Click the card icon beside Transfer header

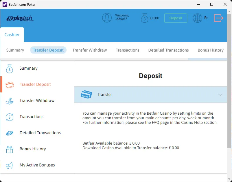[x=86, y=94]
